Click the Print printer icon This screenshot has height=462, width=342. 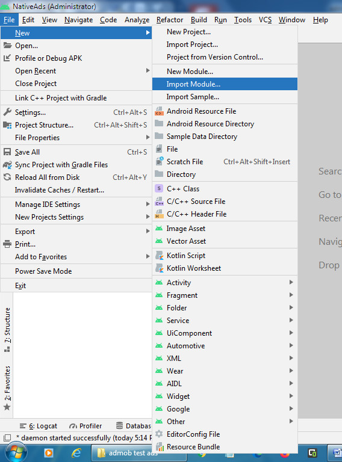7,244
